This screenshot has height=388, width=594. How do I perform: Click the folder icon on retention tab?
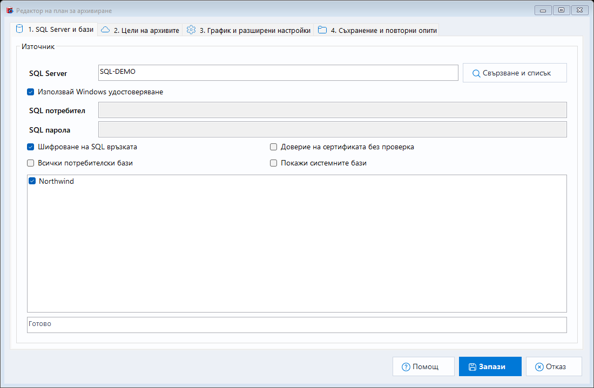tap(322, 30)
